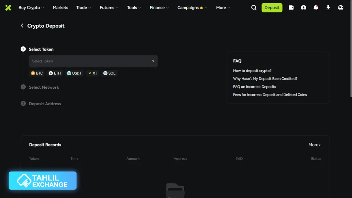Select the BTC quick token chip
The image size is (352, 198).
coord(37,73)
